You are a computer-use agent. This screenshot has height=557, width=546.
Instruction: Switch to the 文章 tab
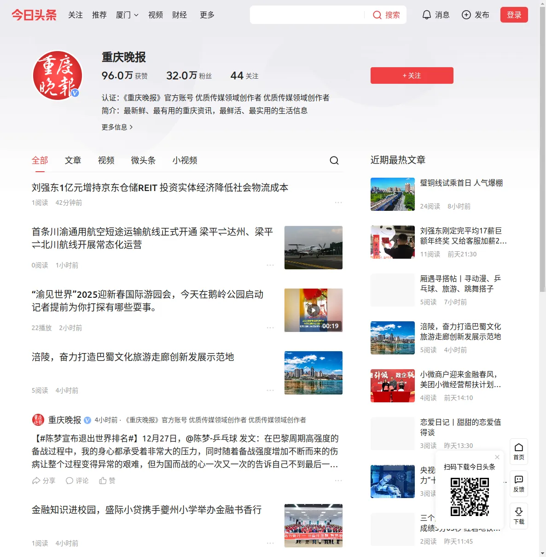[x=73, y=160]
